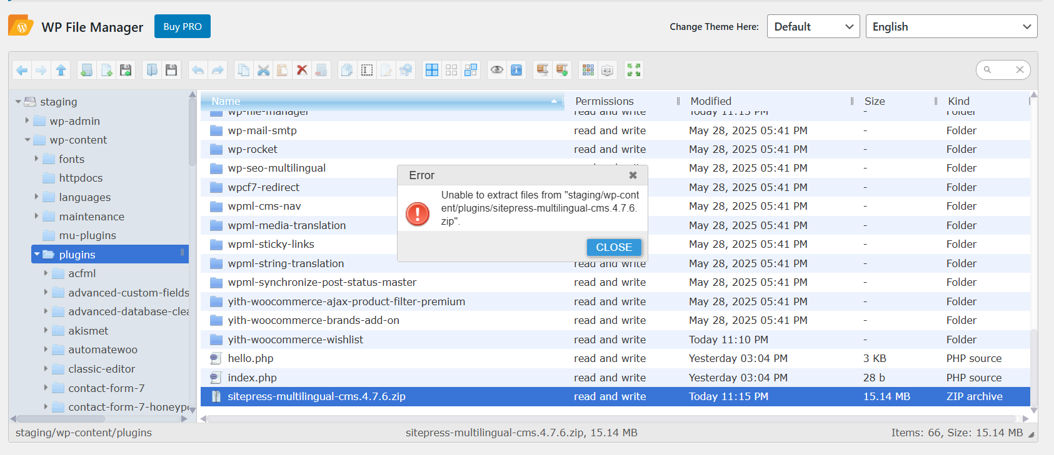This screenshot has width=1054, height=455.
Task: Click the Upload files toolbar icon
Action: [x=126, y=70]
